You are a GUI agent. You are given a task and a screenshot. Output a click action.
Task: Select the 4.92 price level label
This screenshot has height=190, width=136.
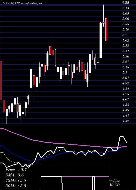[126, 83]
